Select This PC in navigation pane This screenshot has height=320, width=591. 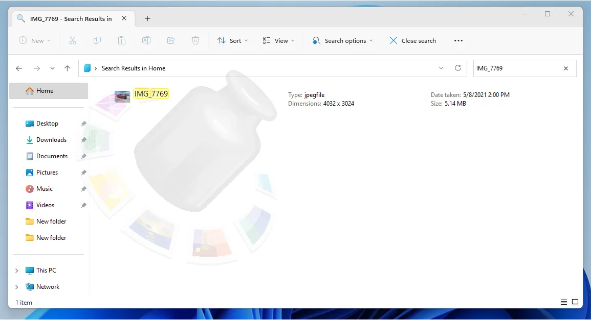(46, 270)
